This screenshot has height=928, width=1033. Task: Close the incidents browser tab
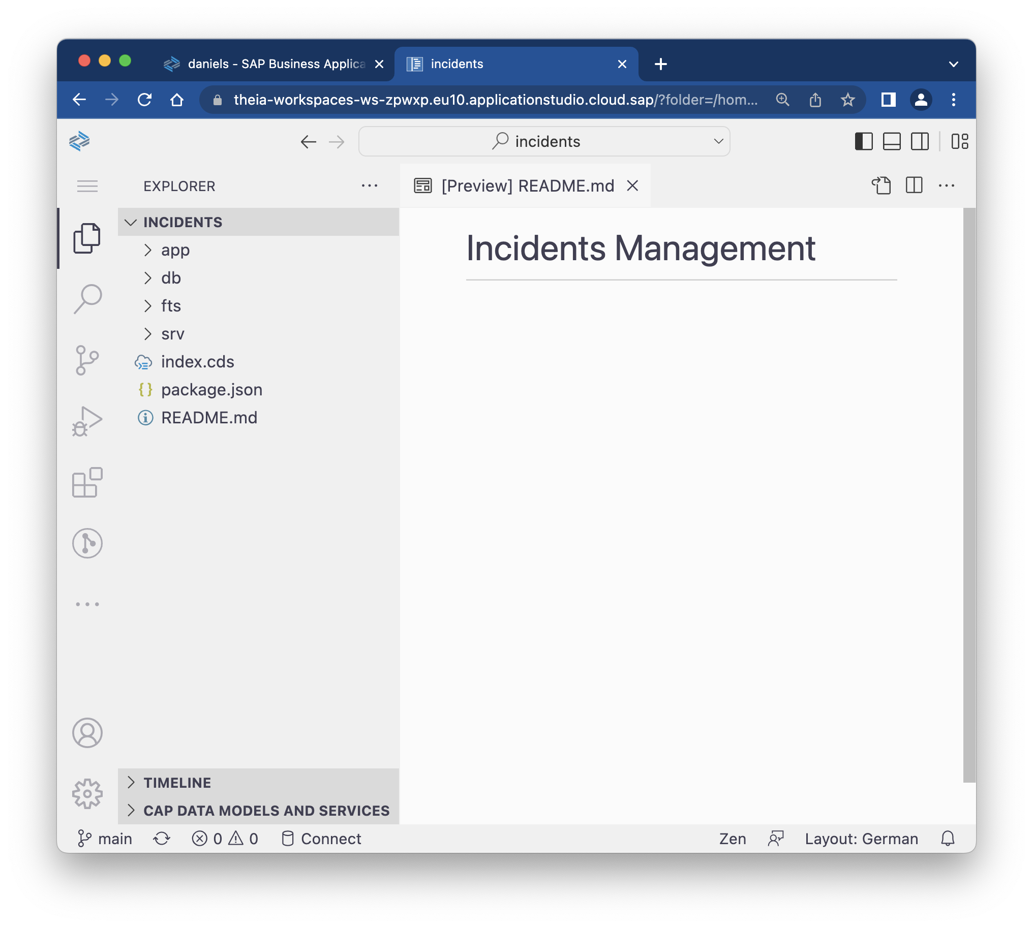click(x=623, y=64)
